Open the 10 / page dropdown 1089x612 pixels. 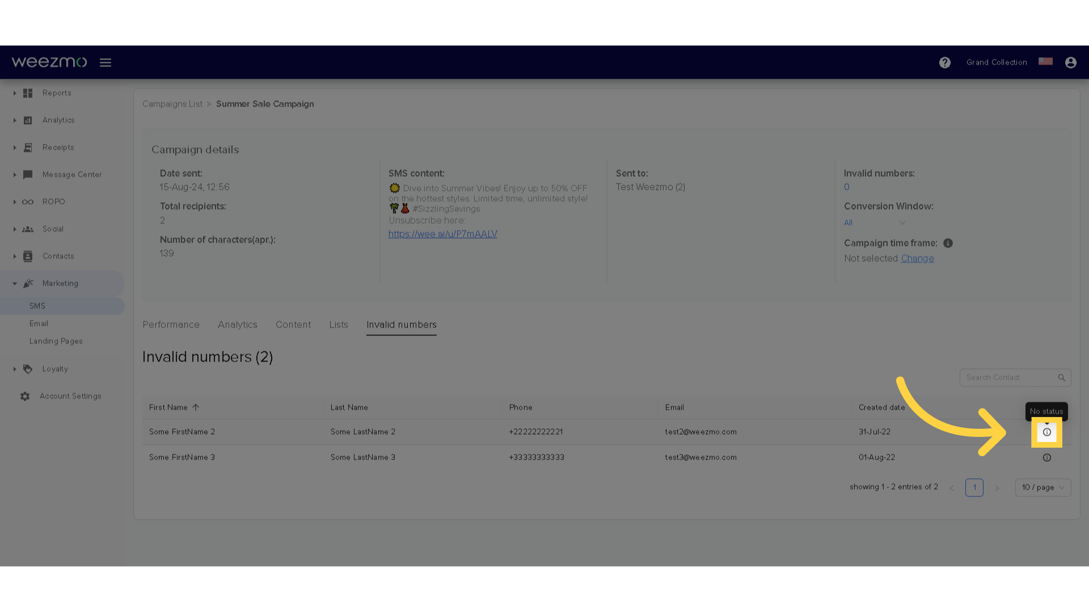[1042, 487]
